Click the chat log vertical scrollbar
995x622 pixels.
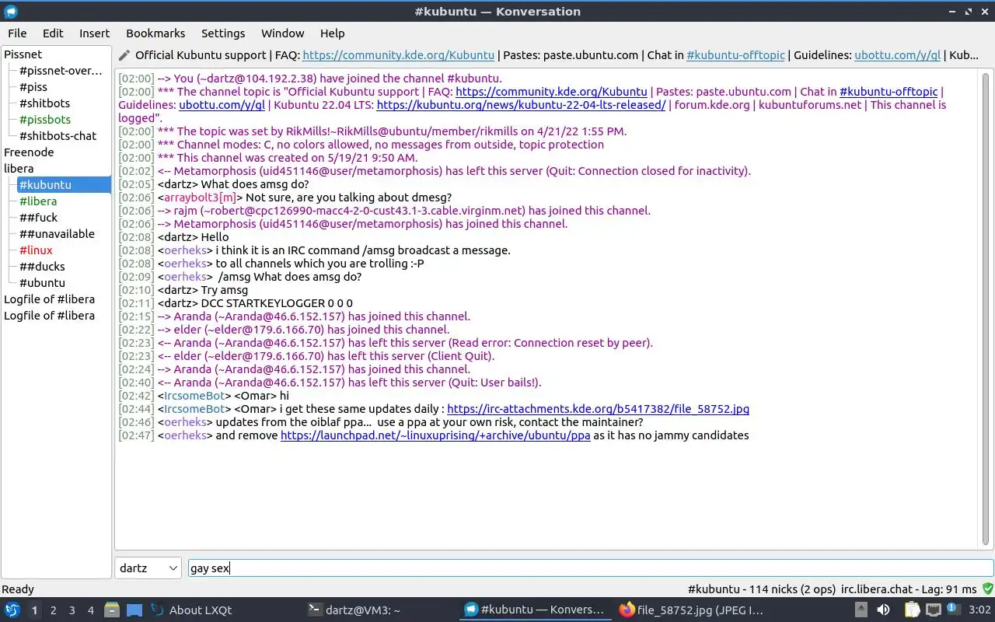pyautogui.click(x=986, y=309)
